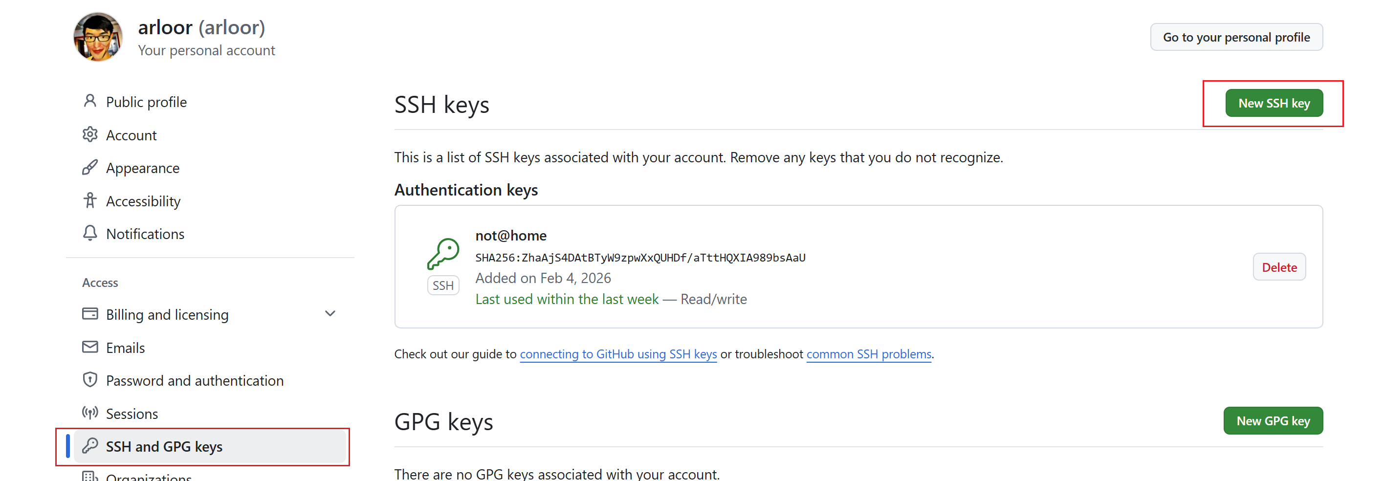Open the Account settings gear icon
Screen dimensions: 1384x481
point(90,134)
